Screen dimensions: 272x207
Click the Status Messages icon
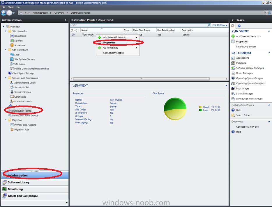[x=233, y=94]
